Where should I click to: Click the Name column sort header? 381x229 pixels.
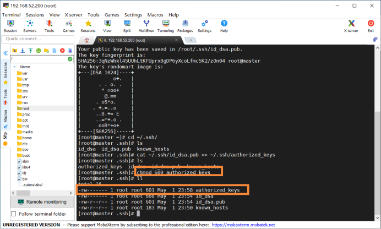coord(25,67)
